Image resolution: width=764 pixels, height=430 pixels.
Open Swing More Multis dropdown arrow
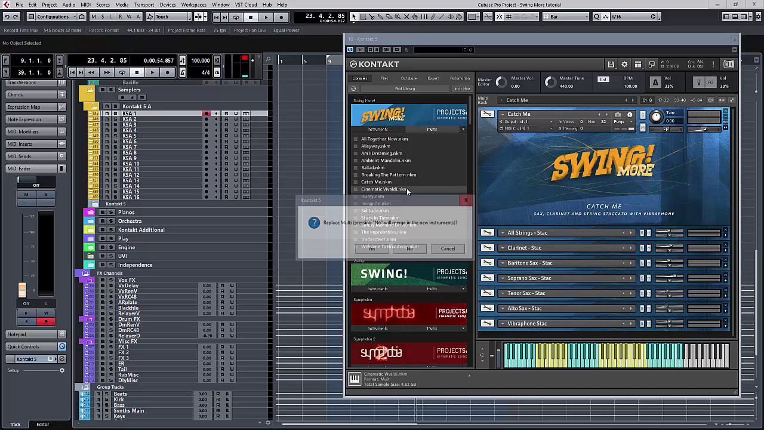pos(463,130)
